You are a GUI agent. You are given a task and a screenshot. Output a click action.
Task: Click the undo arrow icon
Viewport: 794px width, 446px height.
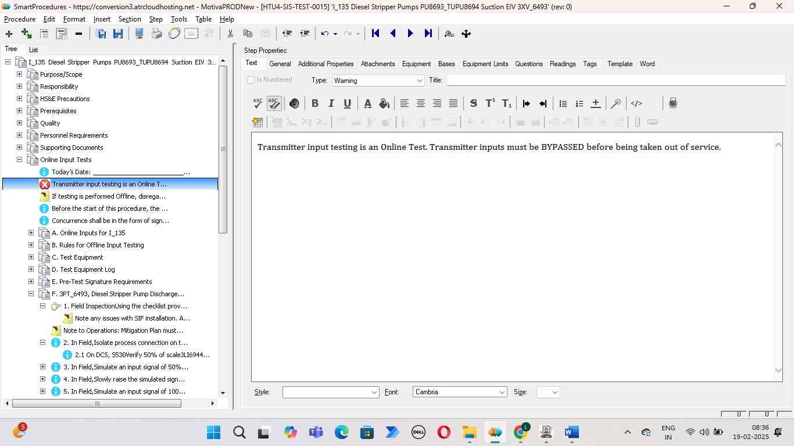click(325, 34)
